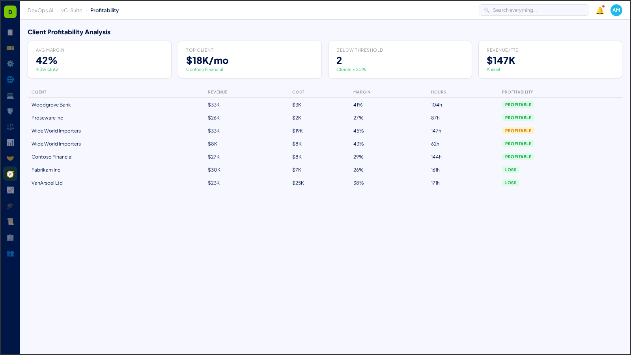Screen dimensions: 631x355
Task: Sort by the MARGIN column header
Action: click(x=362, y=92)
